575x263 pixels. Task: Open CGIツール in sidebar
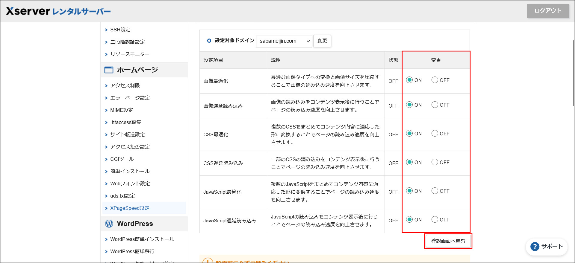[x=122, y=159]
